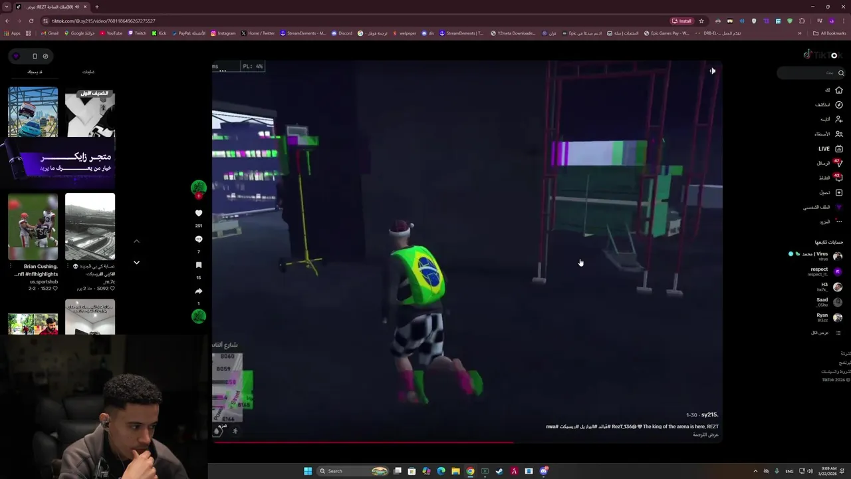Go back with Chrome's back arrow
The image size is (851, 479).
pyautogui.click(x=7, y=21)
